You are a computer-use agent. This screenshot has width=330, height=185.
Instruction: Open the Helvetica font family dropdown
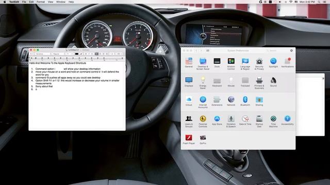(x=43, y=54)
